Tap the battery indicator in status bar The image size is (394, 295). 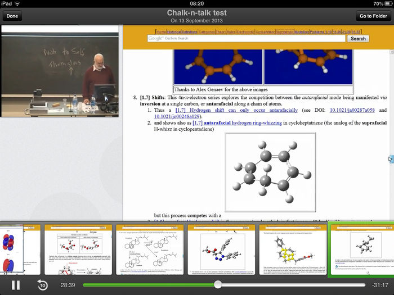click(388, 3)
